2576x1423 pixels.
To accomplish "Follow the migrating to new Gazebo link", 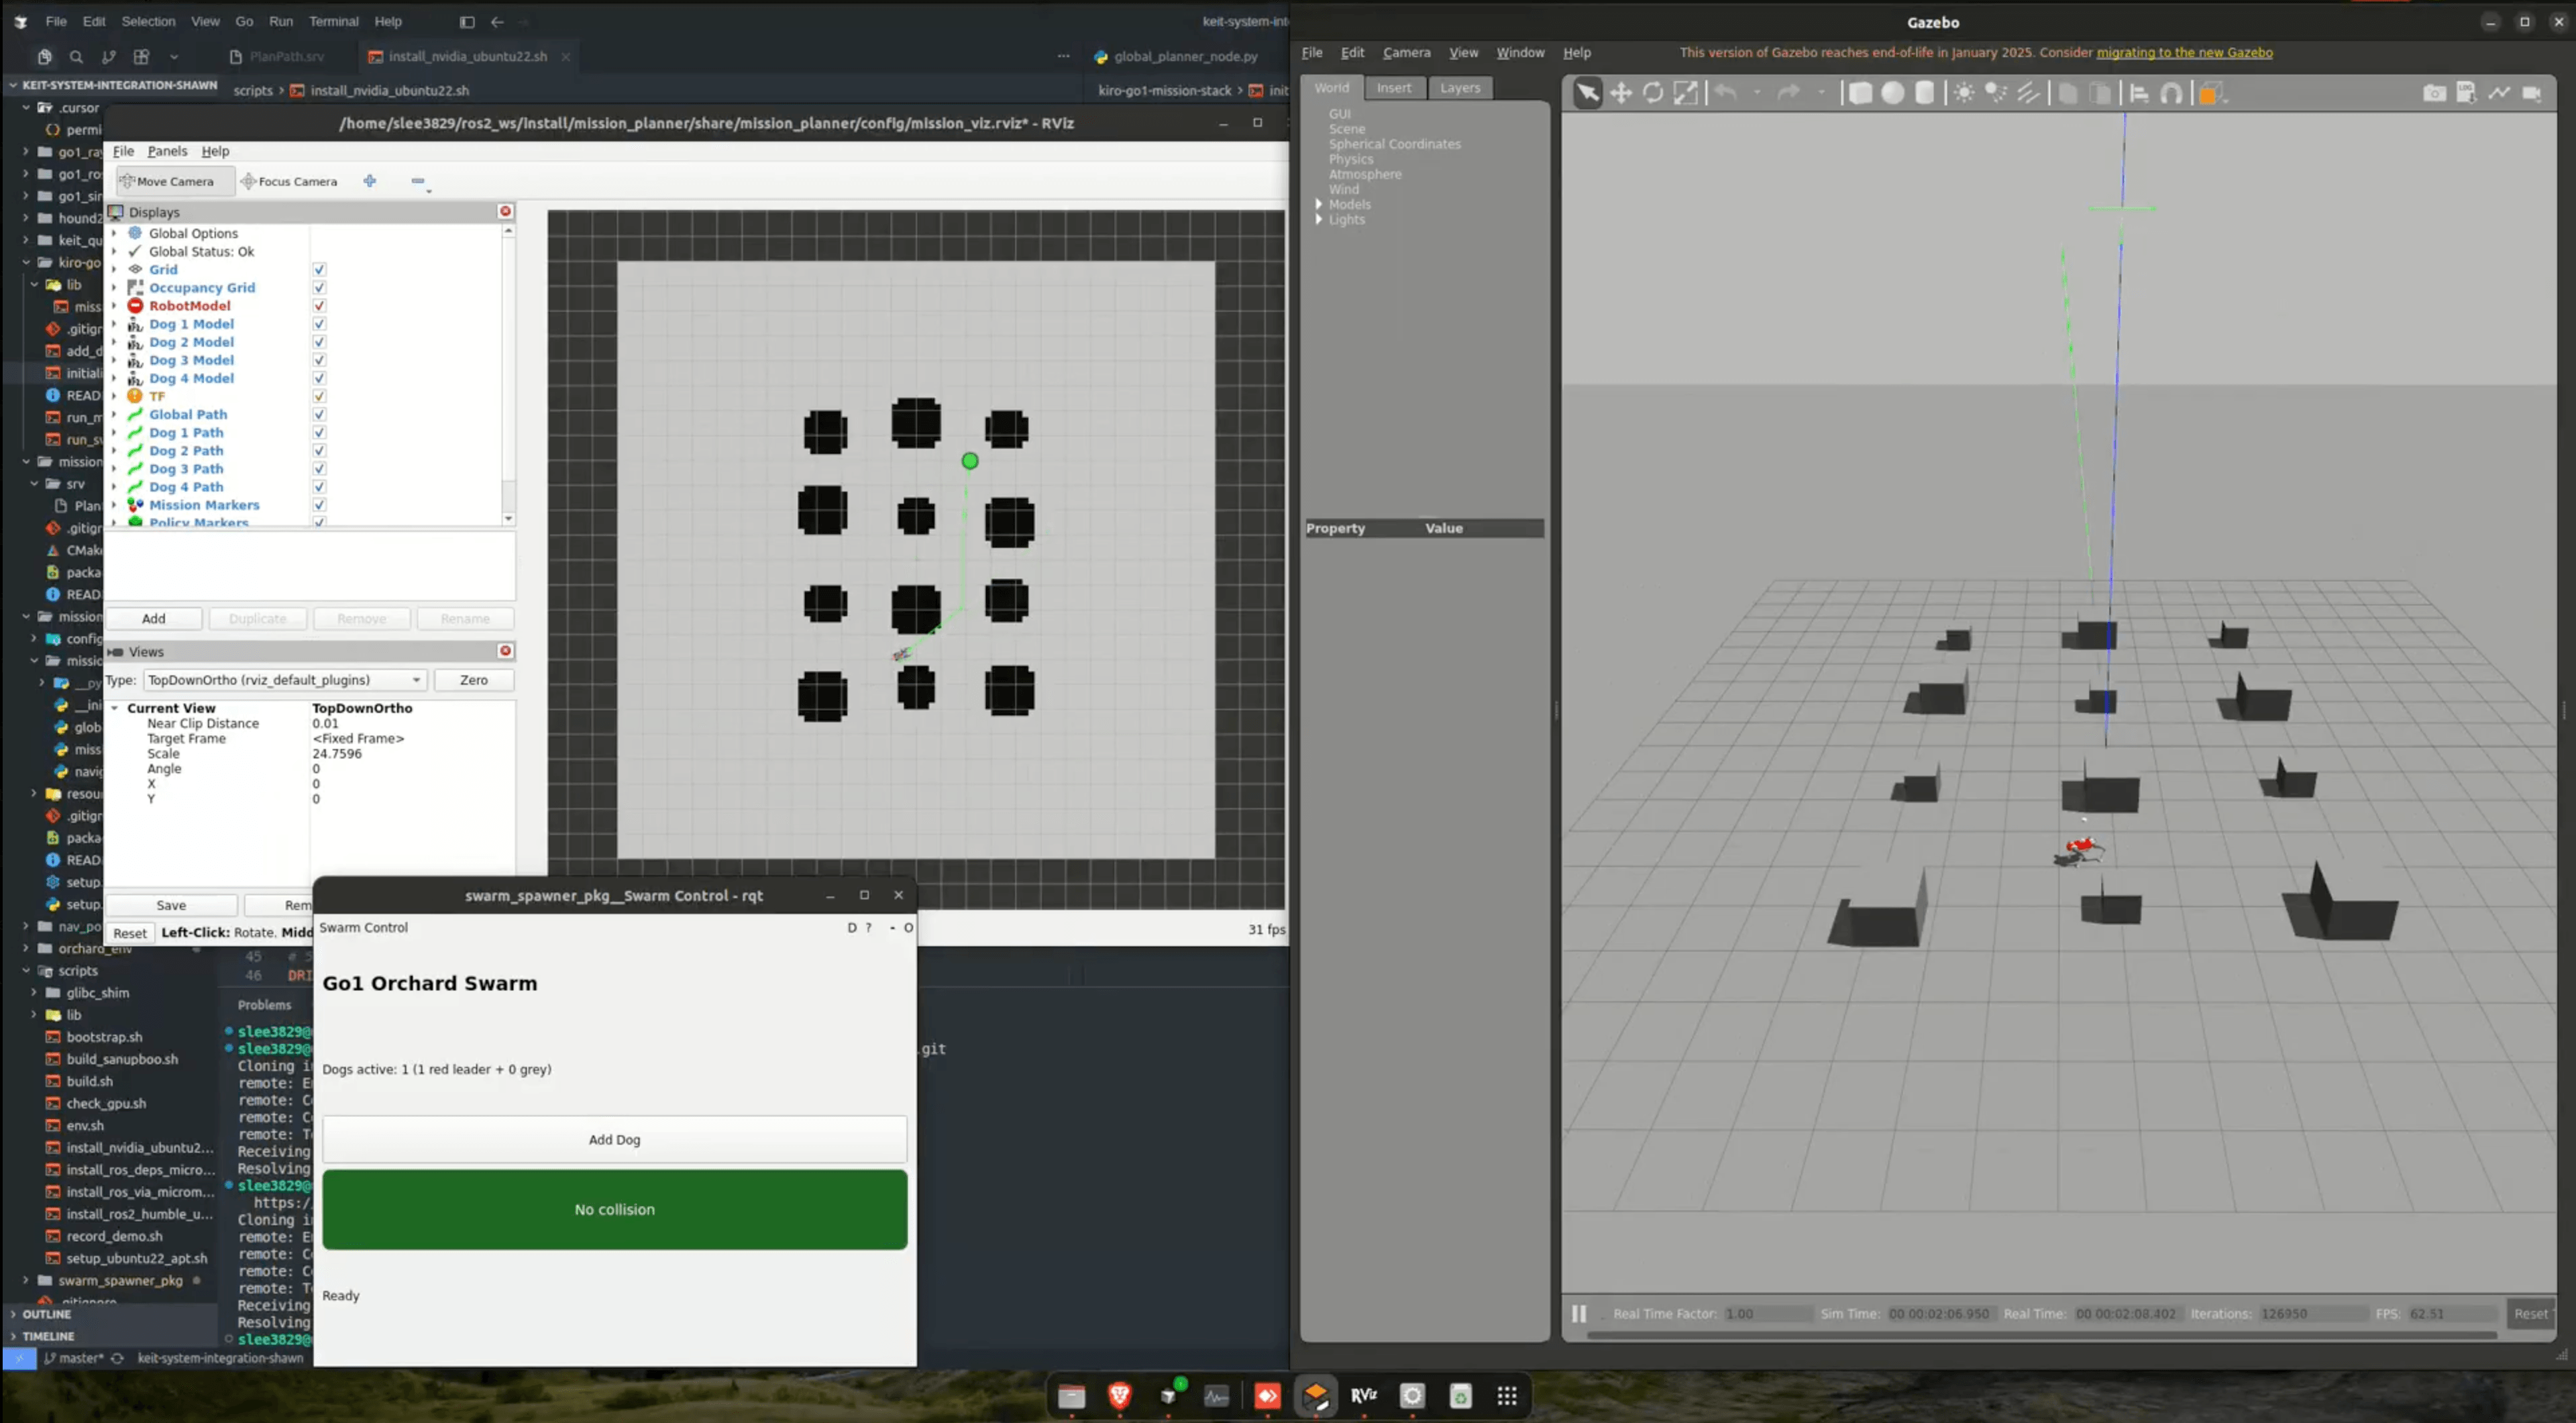I will (x=2184, y=52).
